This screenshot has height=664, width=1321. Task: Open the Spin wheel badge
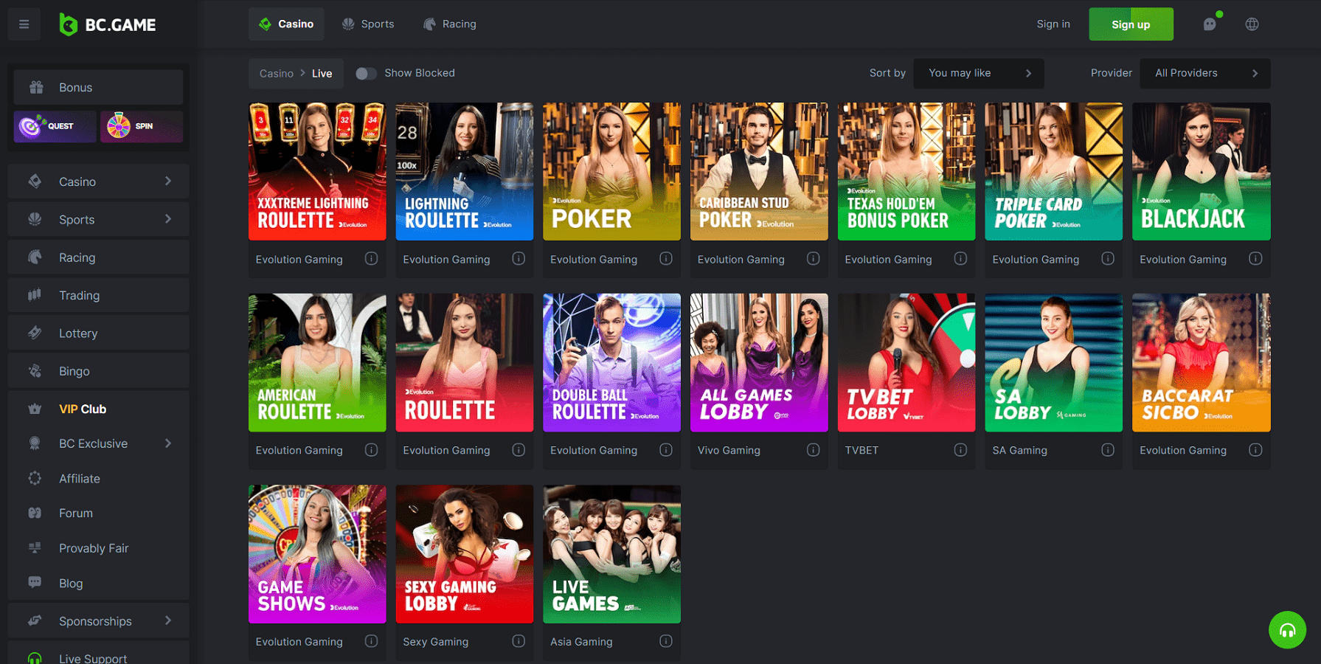coord(141,126)
